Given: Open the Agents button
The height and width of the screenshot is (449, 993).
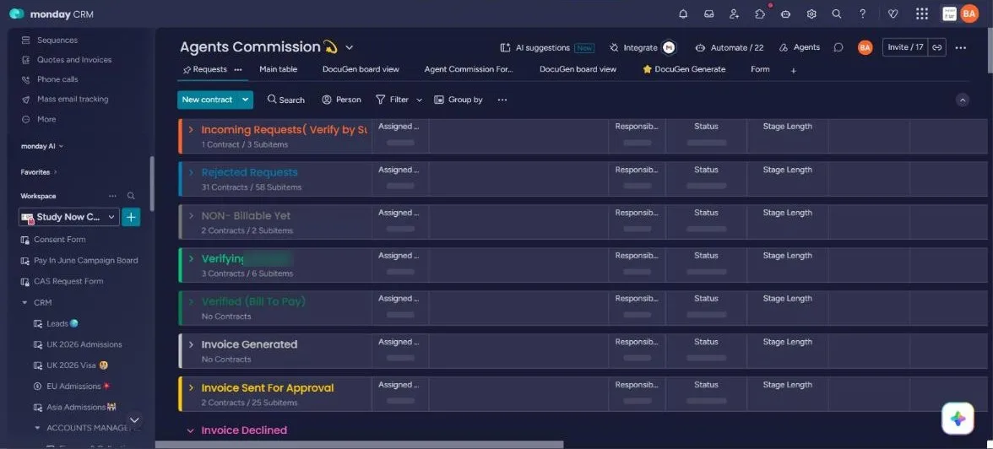Looking at the screenshot, I should coord(799,47).
